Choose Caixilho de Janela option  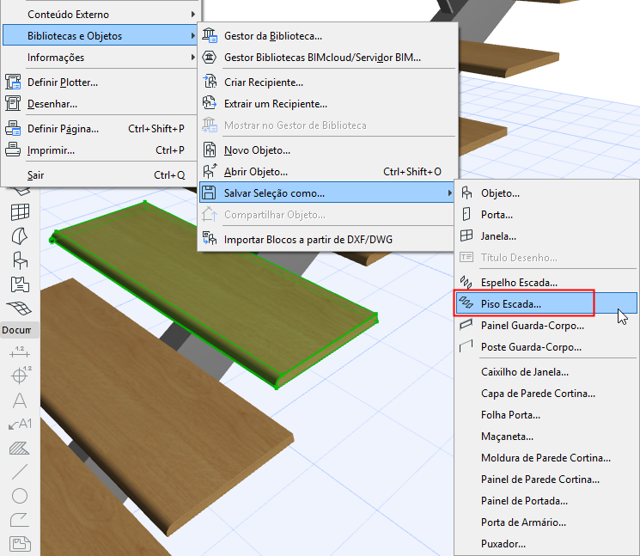click(546, 372)
